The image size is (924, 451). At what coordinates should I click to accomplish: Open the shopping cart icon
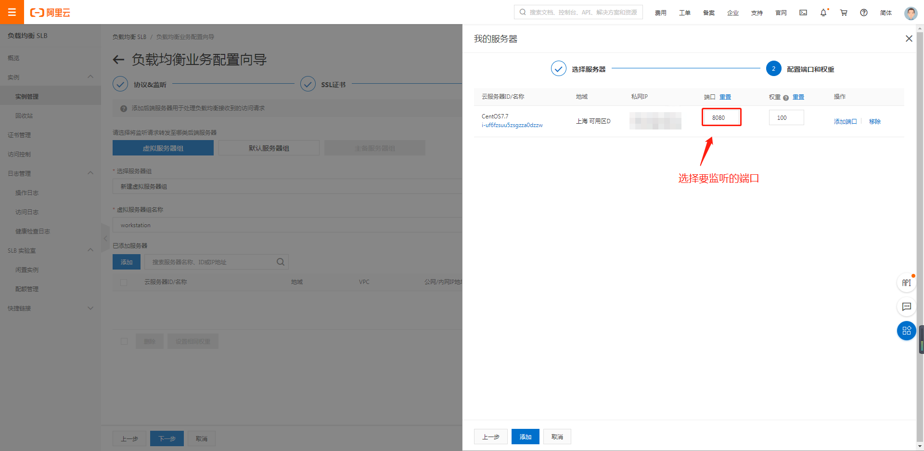click(844, 13)
